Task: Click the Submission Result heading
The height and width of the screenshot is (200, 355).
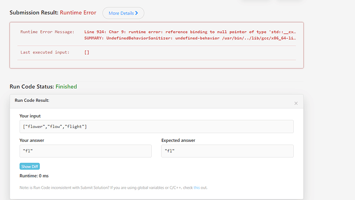Action: click(34, 13)
